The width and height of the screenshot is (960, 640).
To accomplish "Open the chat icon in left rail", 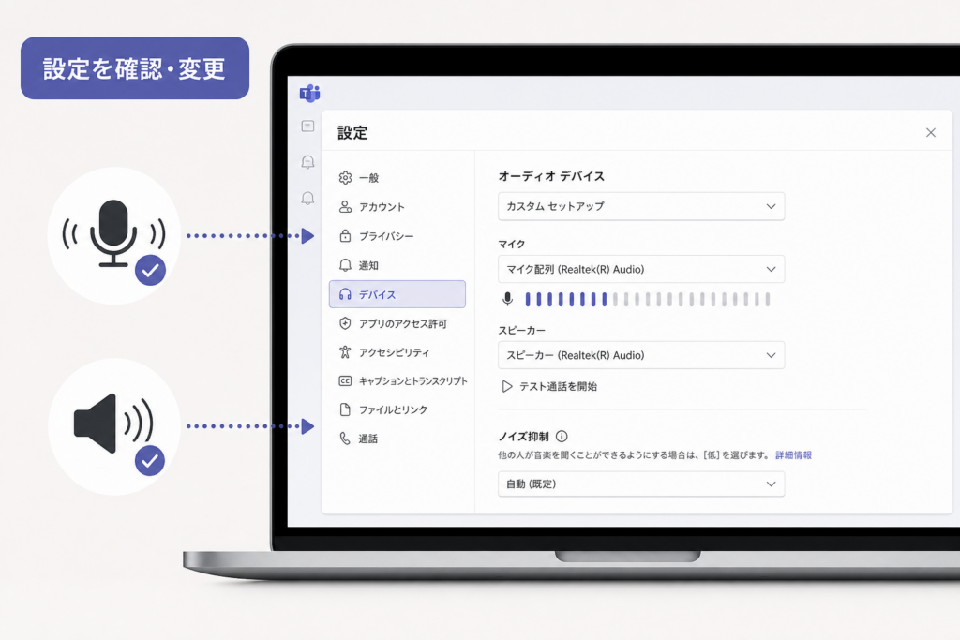I will tap(307, 127).
